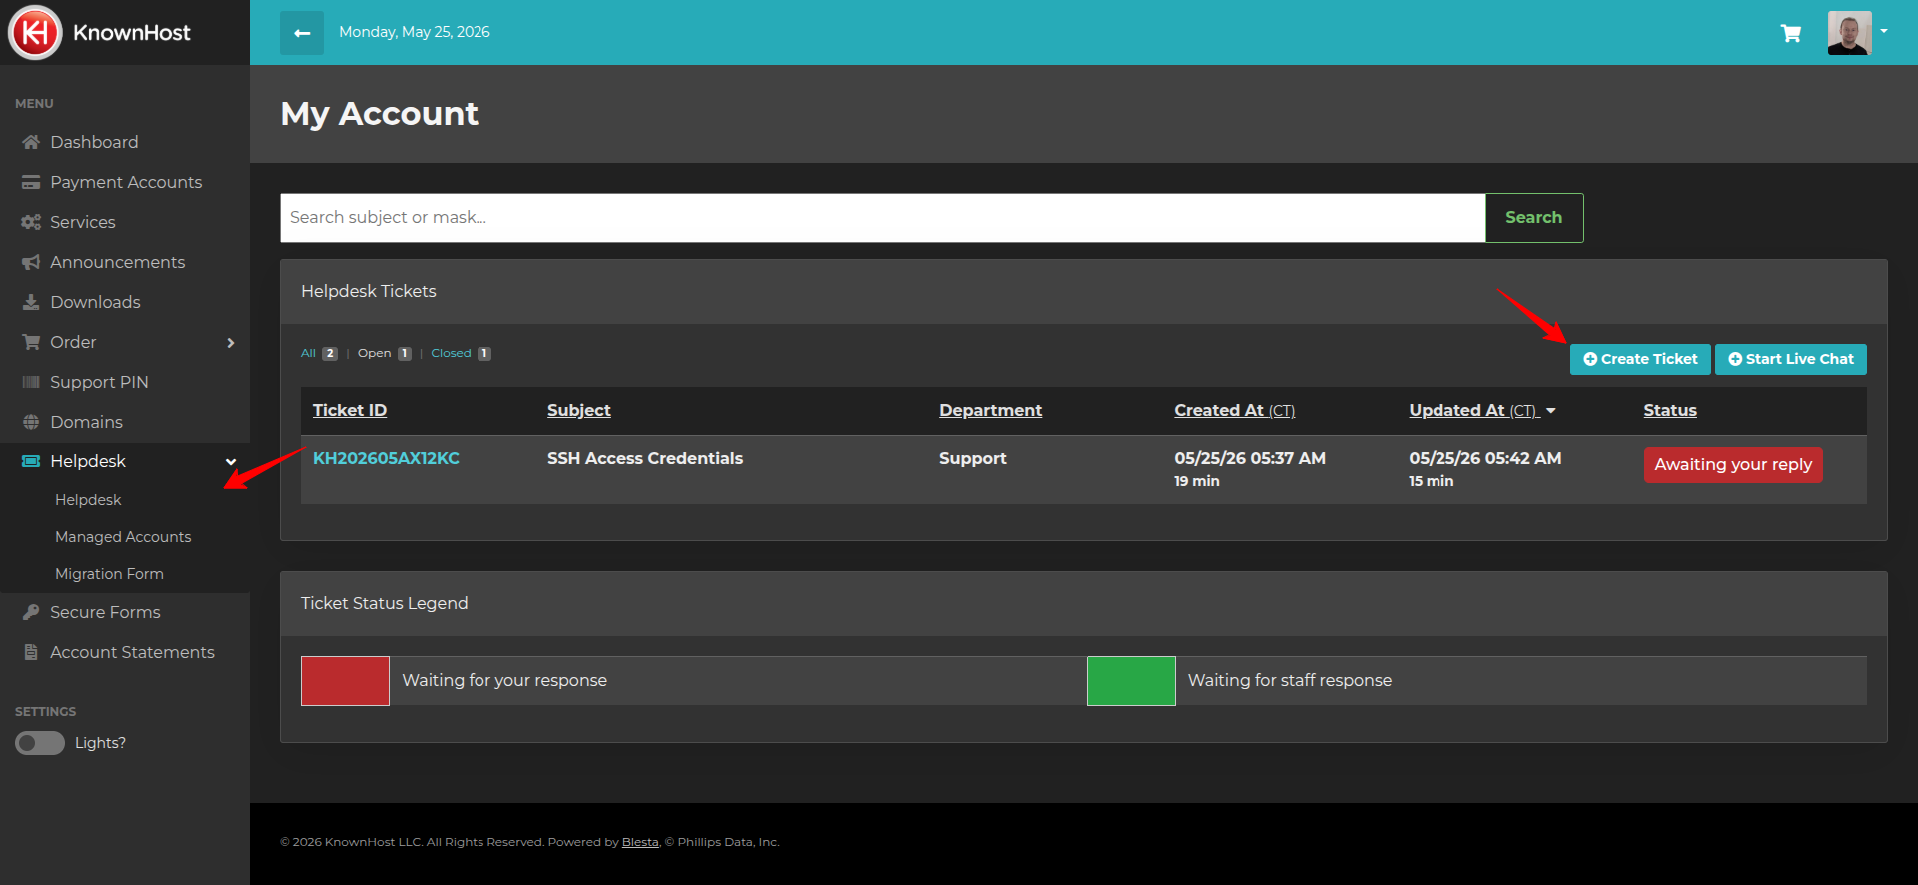Toggle sort arrow next to Updated At

point(1551,411)
